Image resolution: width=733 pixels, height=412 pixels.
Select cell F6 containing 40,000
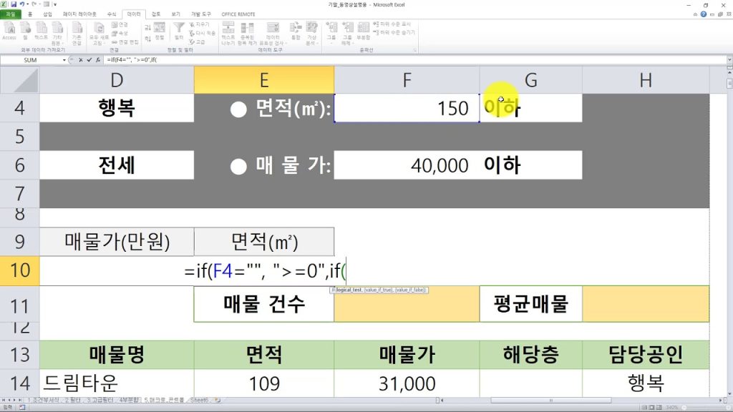(406, 165)
